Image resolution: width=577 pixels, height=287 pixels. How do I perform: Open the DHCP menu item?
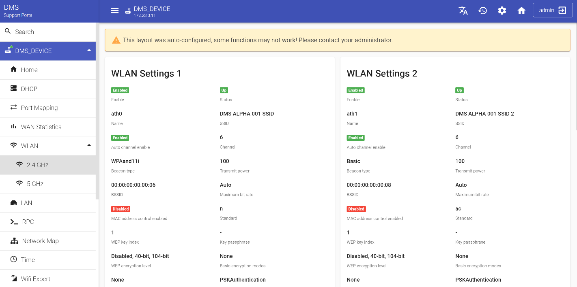coord(29,89)
